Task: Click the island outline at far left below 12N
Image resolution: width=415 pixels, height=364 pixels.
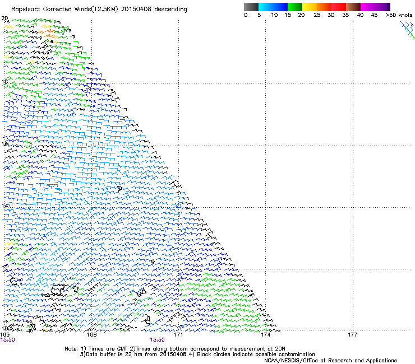Action: pos(16,282)
